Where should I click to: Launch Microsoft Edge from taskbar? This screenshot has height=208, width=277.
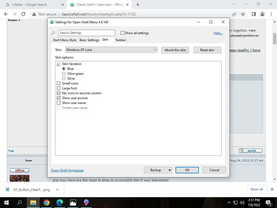pyautogui.click(x=60, y=203)
